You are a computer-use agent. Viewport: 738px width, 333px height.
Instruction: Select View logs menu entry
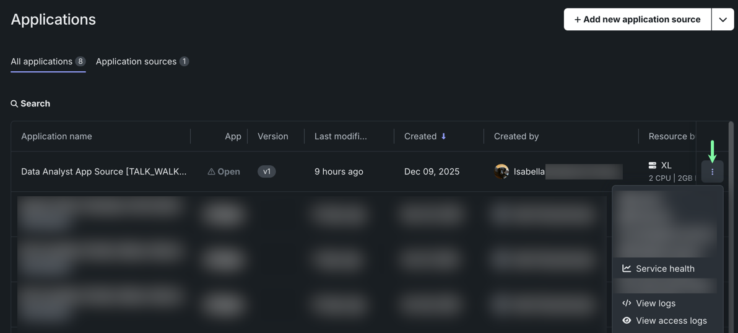[x=656, y=303]
